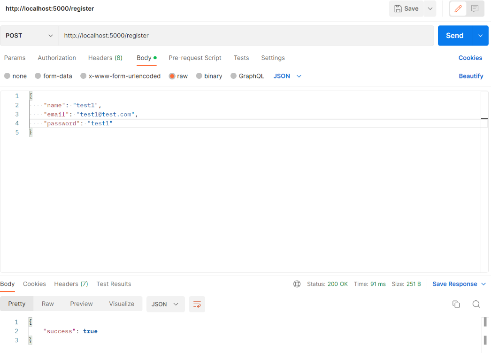Click the pencil edit icon
Image resolution: width=491 pixels, height=353 pixels.
click(458, 9)
